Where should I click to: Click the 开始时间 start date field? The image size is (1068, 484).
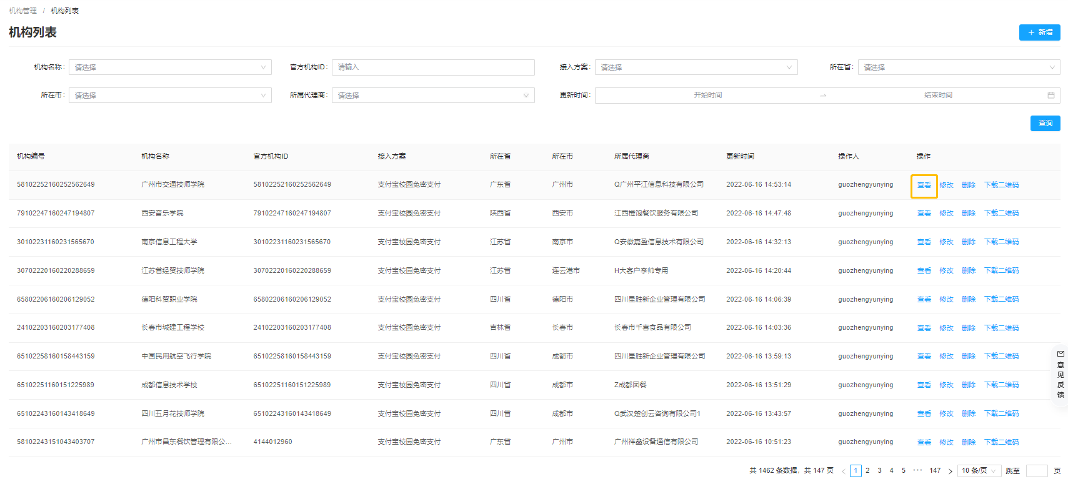click(707, 96)
